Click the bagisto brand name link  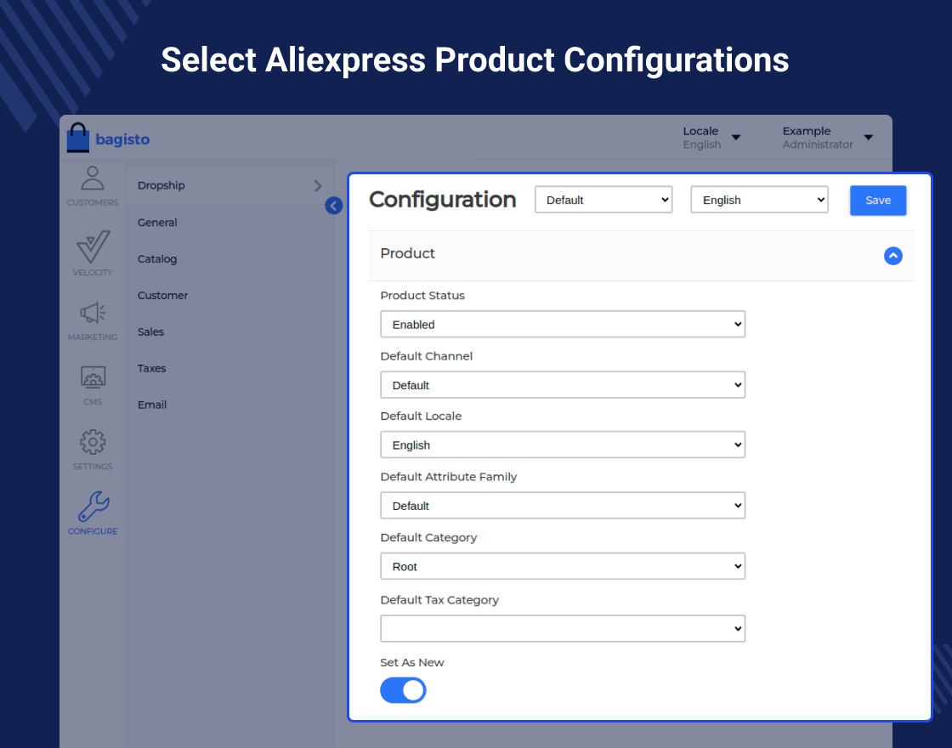[x=122, y=139]
